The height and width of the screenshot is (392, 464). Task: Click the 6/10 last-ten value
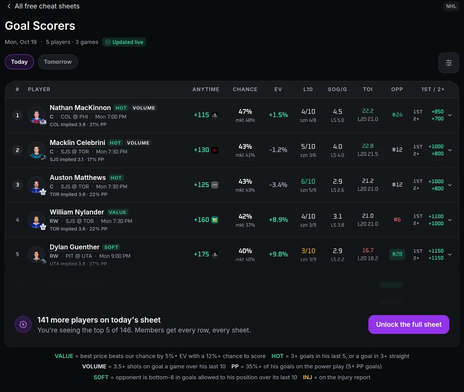point(308,181)
